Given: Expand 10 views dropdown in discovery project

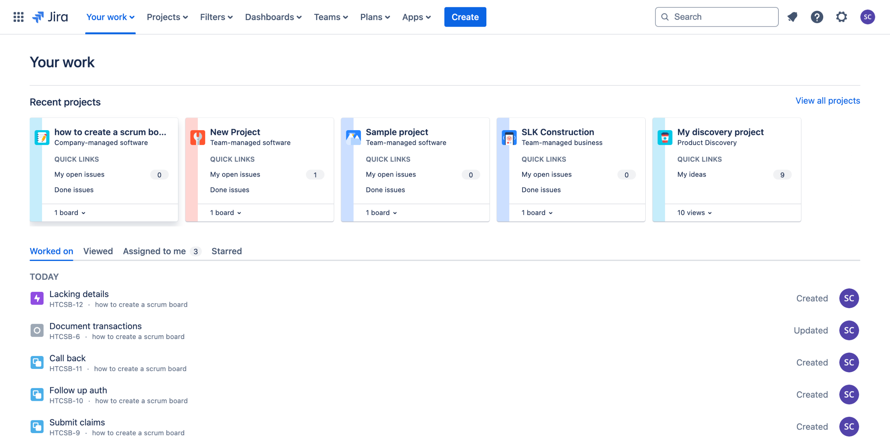Looking at the screenshot, I should point(694,212).
